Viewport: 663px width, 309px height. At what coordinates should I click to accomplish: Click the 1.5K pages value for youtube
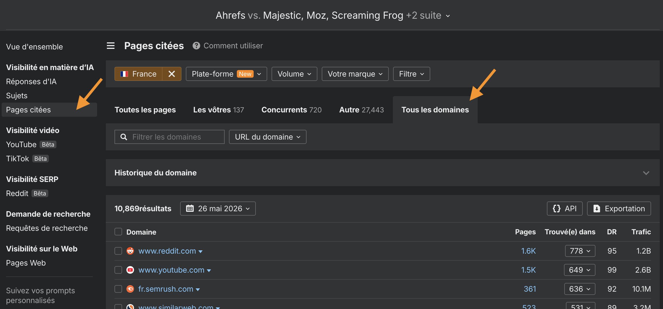[528, 270]
